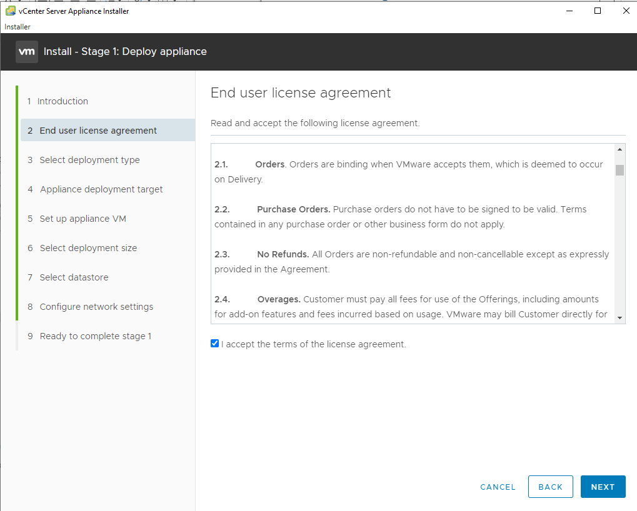Image resolution: width=637 pixels, height=511 pixels.
Task: Click the license agreement scrollbar thumb
Action: (619, 170)
